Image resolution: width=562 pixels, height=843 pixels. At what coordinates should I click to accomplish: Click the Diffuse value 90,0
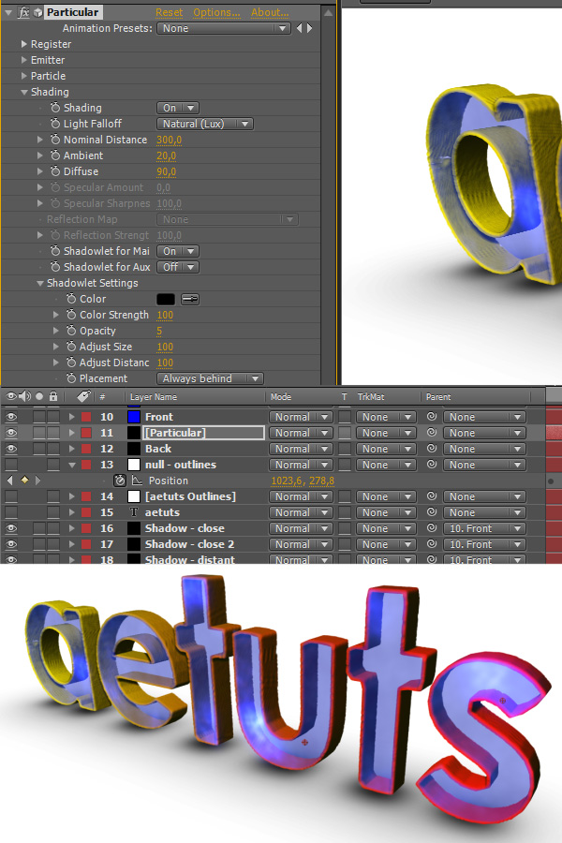click(166, 171)
